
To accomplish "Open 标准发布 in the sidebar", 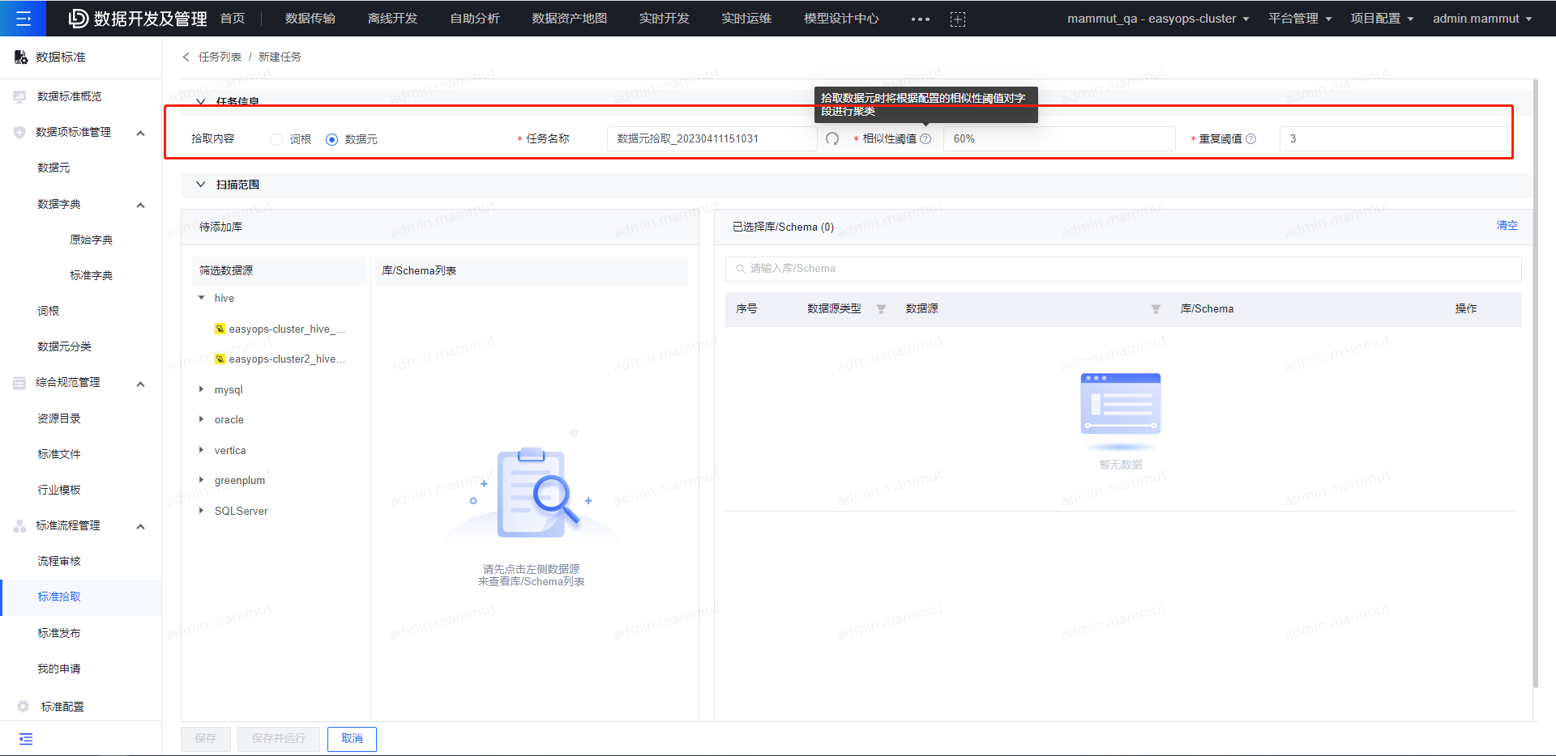I will (59, 633).
